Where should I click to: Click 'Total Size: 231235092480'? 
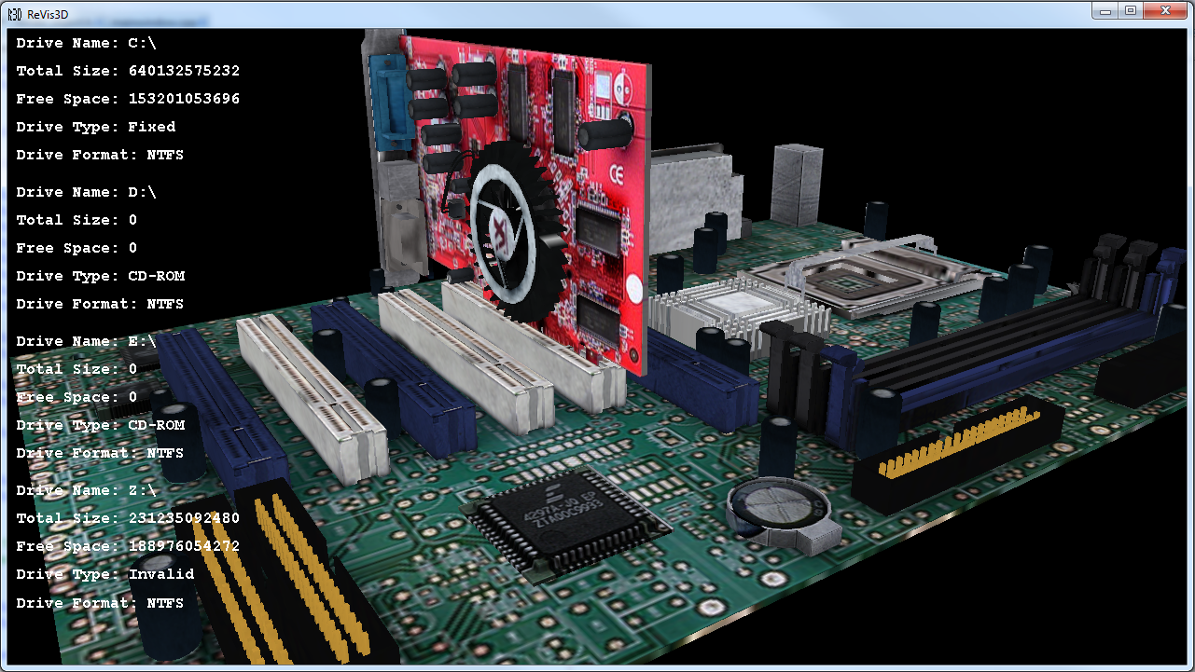(128, 518)
